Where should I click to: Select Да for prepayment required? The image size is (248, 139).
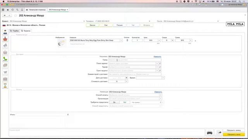[114, 102]
